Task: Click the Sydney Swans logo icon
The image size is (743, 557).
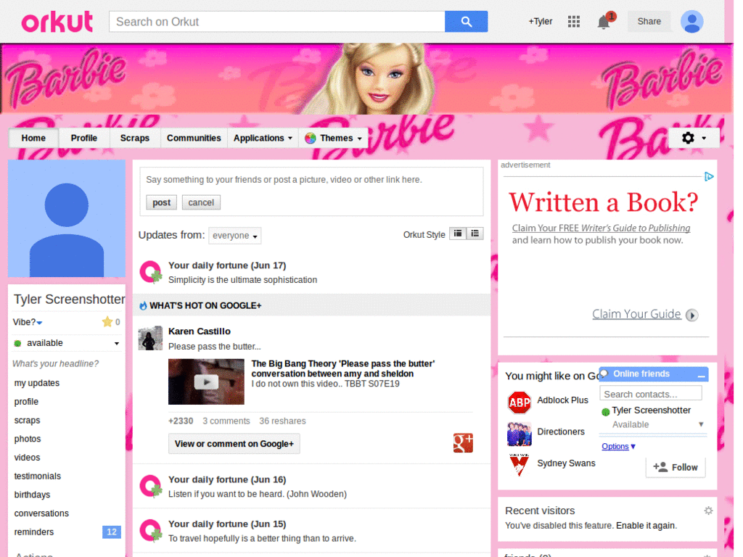Action: (x=519, y=465)
